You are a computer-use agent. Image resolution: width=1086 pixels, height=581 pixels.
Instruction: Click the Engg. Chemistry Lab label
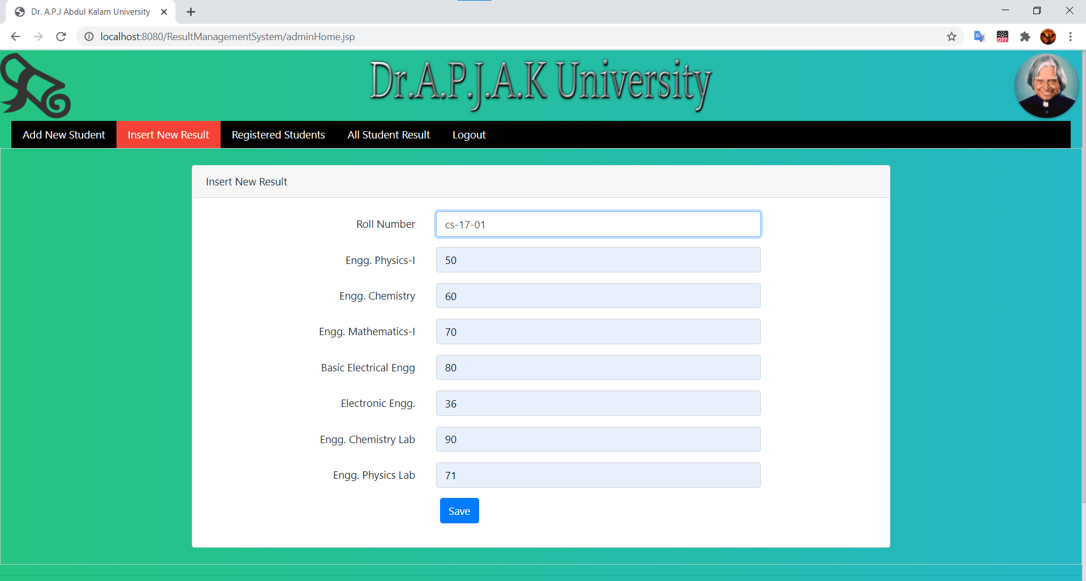pyautogui.click(x=368, y=440)
